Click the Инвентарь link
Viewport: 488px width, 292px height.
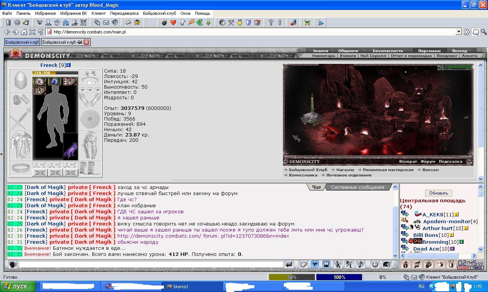pos(323,56)
